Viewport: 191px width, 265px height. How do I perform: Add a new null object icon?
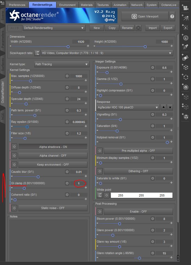pyautogui.click(x=185, y=67)
